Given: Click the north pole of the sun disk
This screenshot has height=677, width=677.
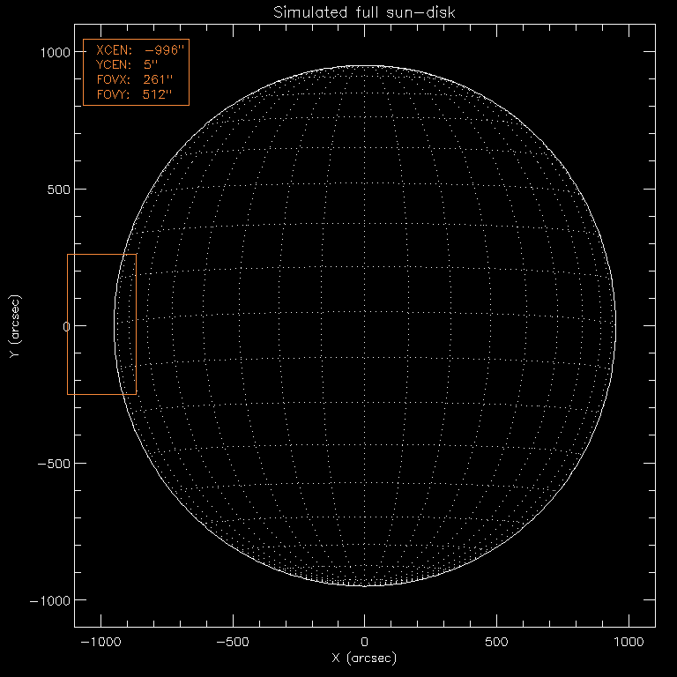Looking at the screenshot, I should point(364,66).
